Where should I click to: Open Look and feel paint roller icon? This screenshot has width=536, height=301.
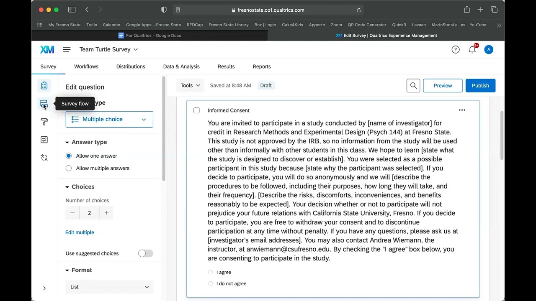[44, 122]
